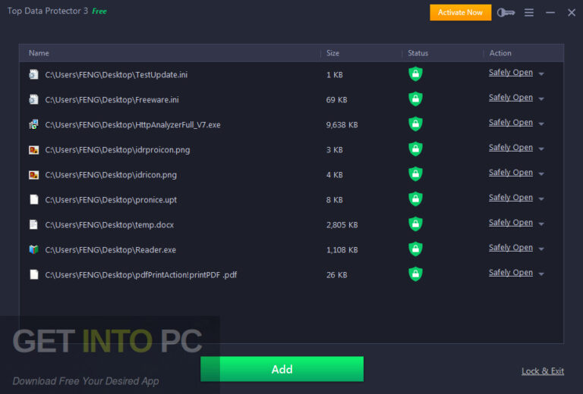Click Safely Open for HttpAnalyzerFull_V7.exe
The image size is (583, 394).
pos(510,123)
